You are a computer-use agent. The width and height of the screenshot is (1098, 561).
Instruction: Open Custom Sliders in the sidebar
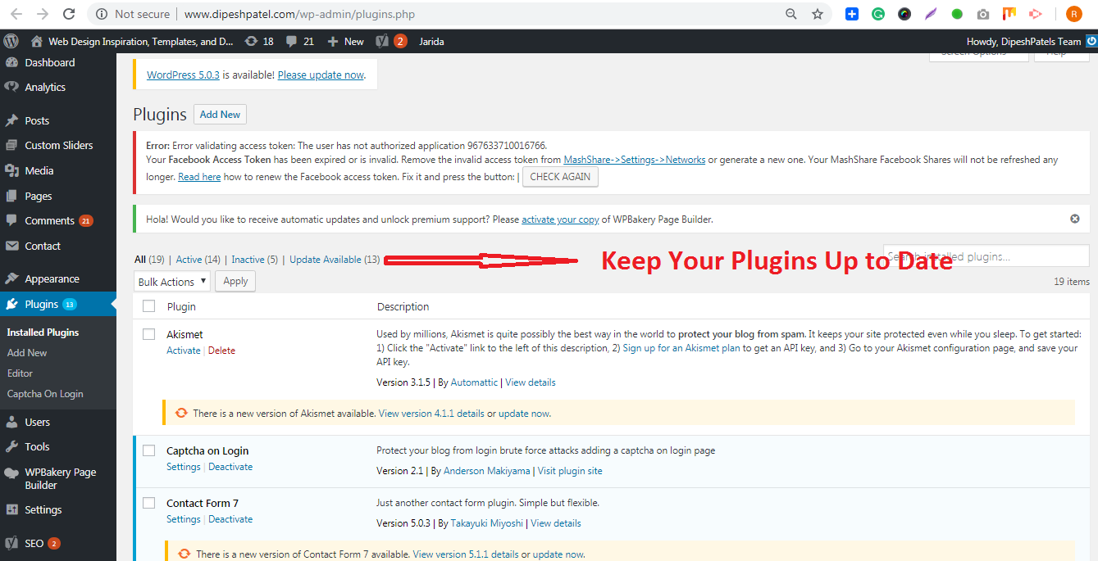(x=58, y=145)
